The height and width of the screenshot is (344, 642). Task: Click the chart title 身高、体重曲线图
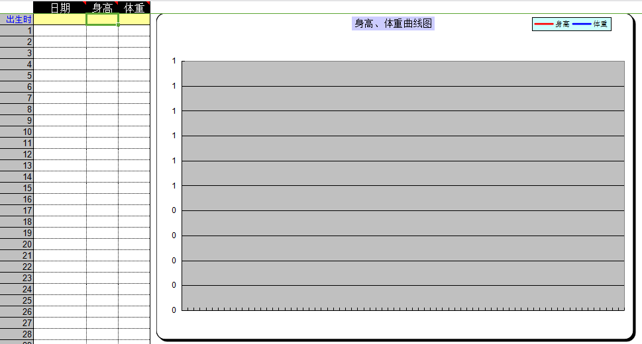pyautogui.click(x=393, y=24)
